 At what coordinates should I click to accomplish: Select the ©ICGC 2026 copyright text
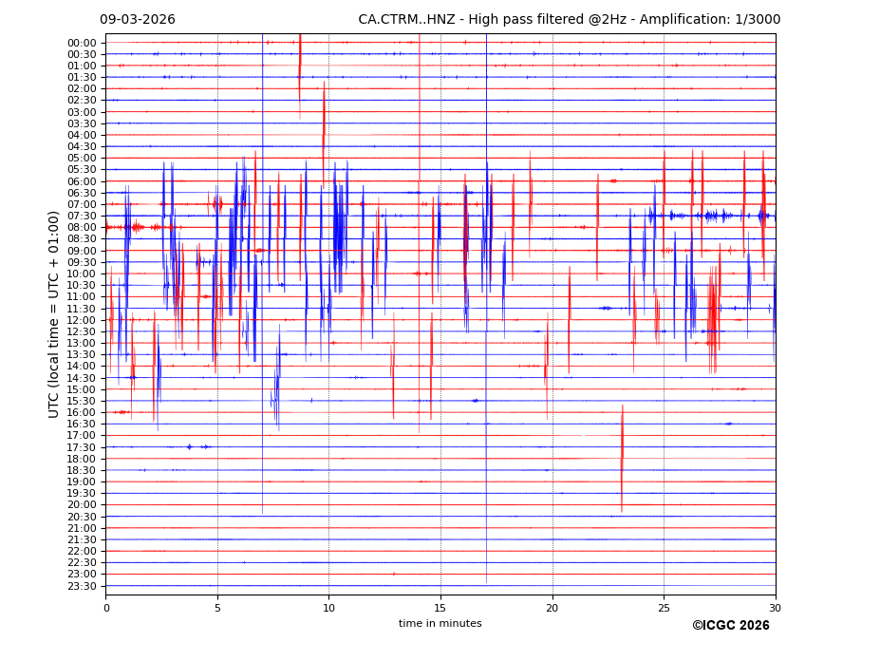tap(730, 625)
